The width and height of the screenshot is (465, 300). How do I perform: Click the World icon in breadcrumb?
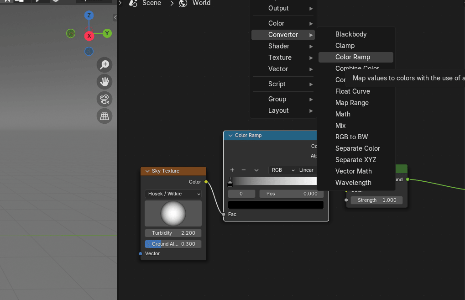pos(183,3)
